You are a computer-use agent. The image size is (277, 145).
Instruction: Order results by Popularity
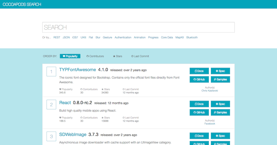click(70, 56)
